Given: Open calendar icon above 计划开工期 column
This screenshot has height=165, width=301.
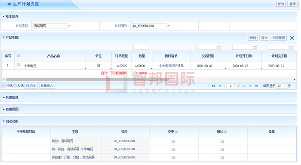Looking at the screenshot, I should [255, 47].
